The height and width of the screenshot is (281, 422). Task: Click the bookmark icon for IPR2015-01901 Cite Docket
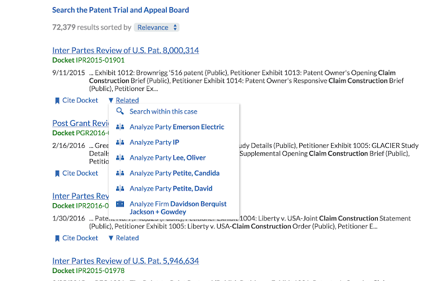[x=57, y=101]
